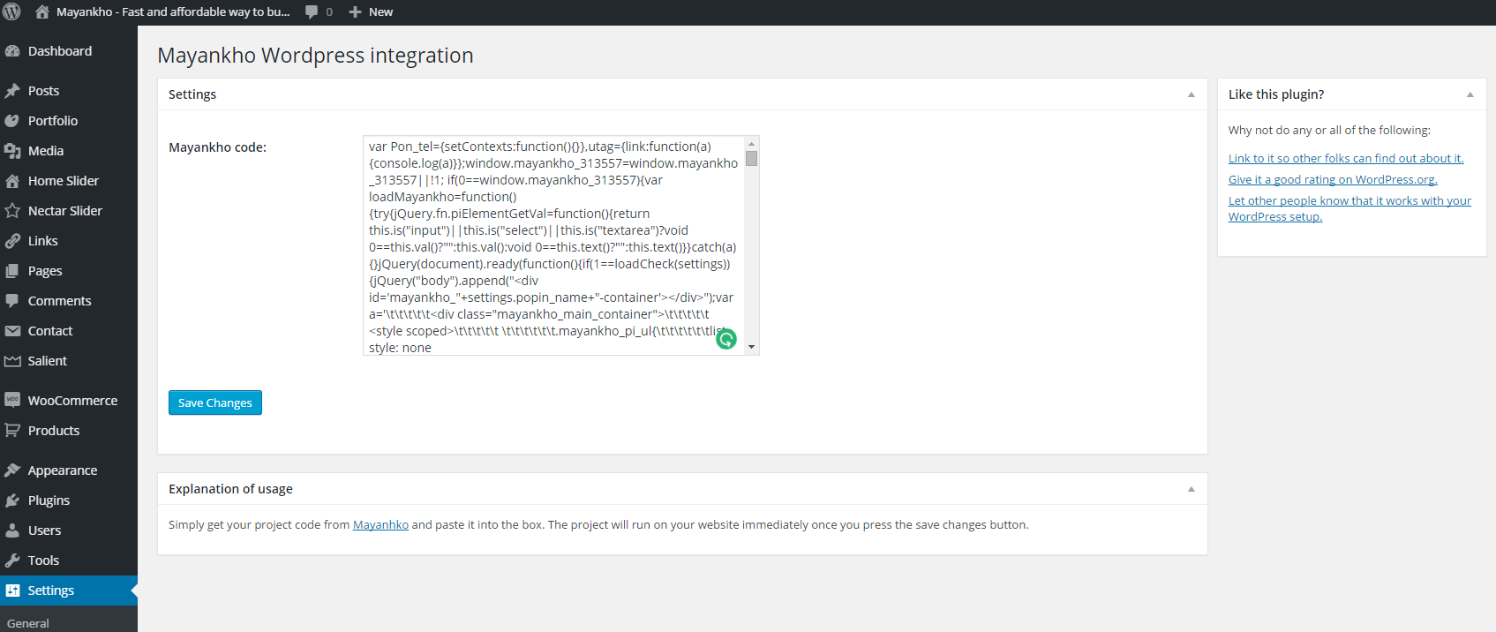
Task: Click the Settings sliders icon
Action: [x=12, y=591]
